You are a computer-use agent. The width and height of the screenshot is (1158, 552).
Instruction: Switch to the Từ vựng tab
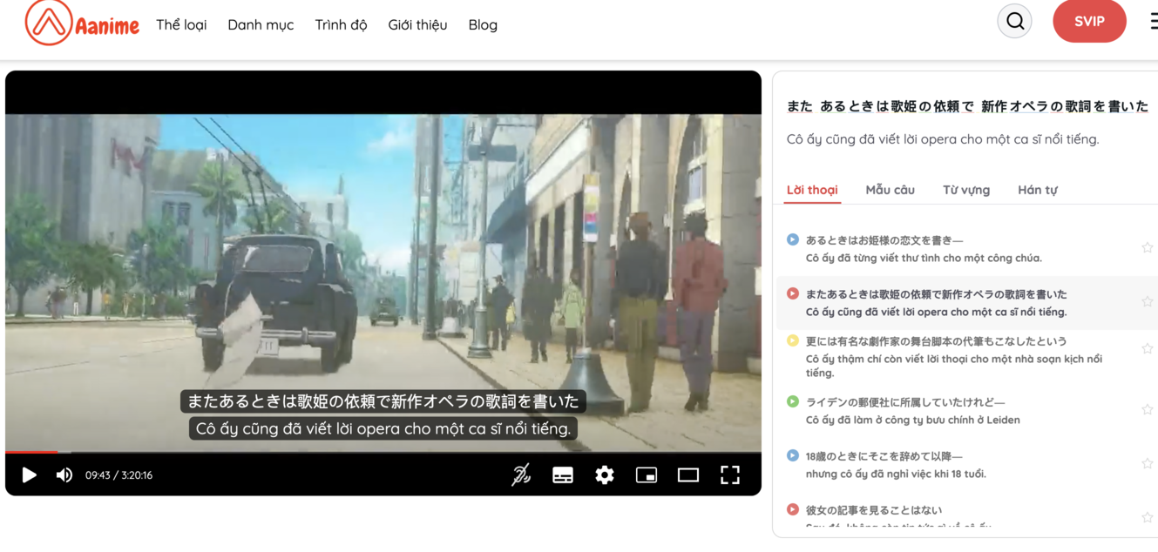[966, 189]
